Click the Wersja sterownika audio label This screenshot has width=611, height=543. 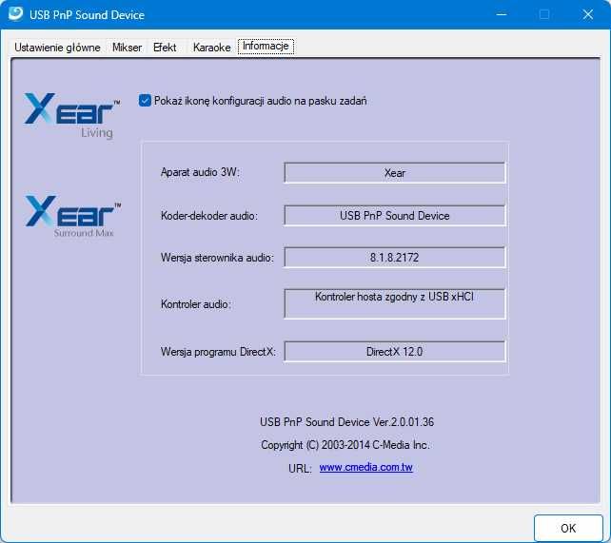(217, 258)
